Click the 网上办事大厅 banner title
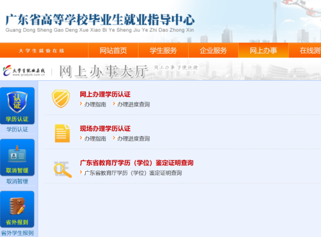Viewport: 321px width, 237px height. click(104, 72)
